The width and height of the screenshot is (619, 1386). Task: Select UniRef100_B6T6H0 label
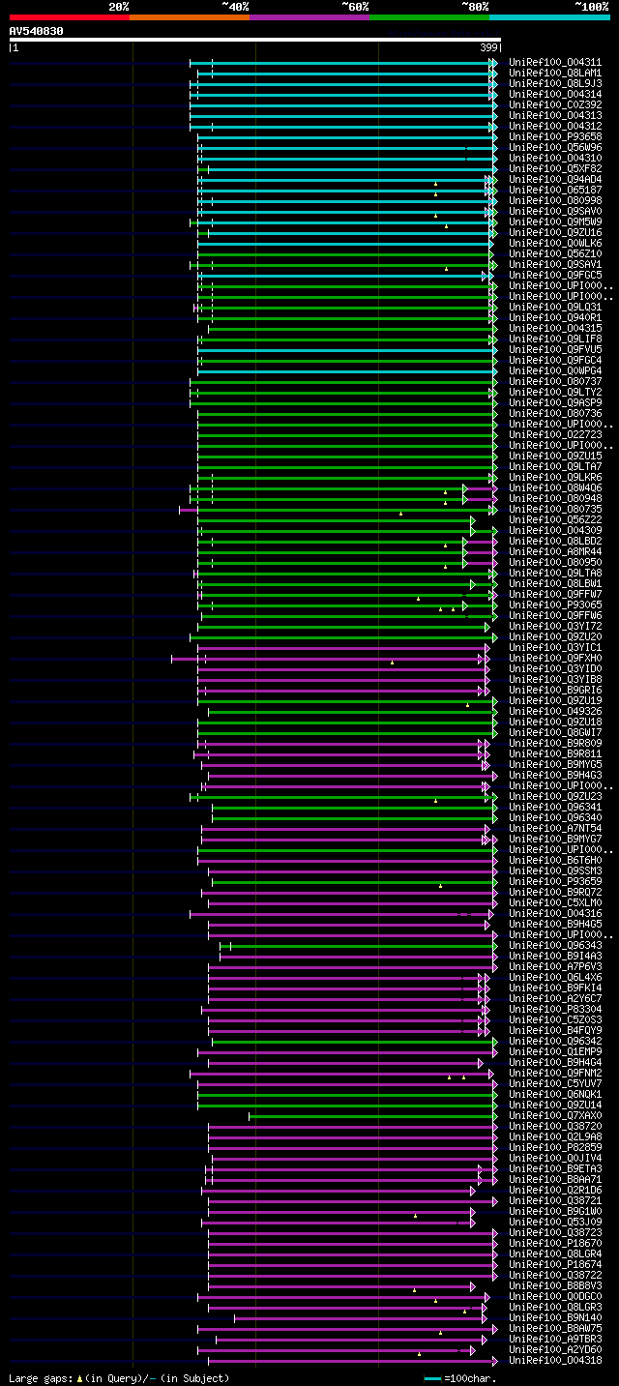[x=555, y=861]
